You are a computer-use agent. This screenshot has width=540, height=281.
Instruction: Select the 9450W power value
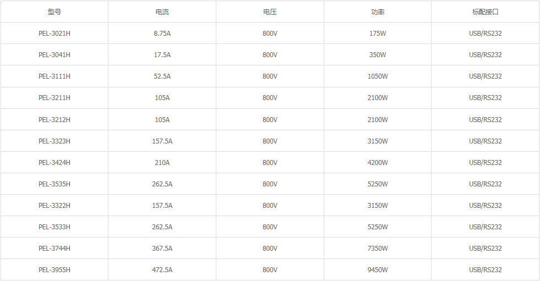[x=378, y=269]
